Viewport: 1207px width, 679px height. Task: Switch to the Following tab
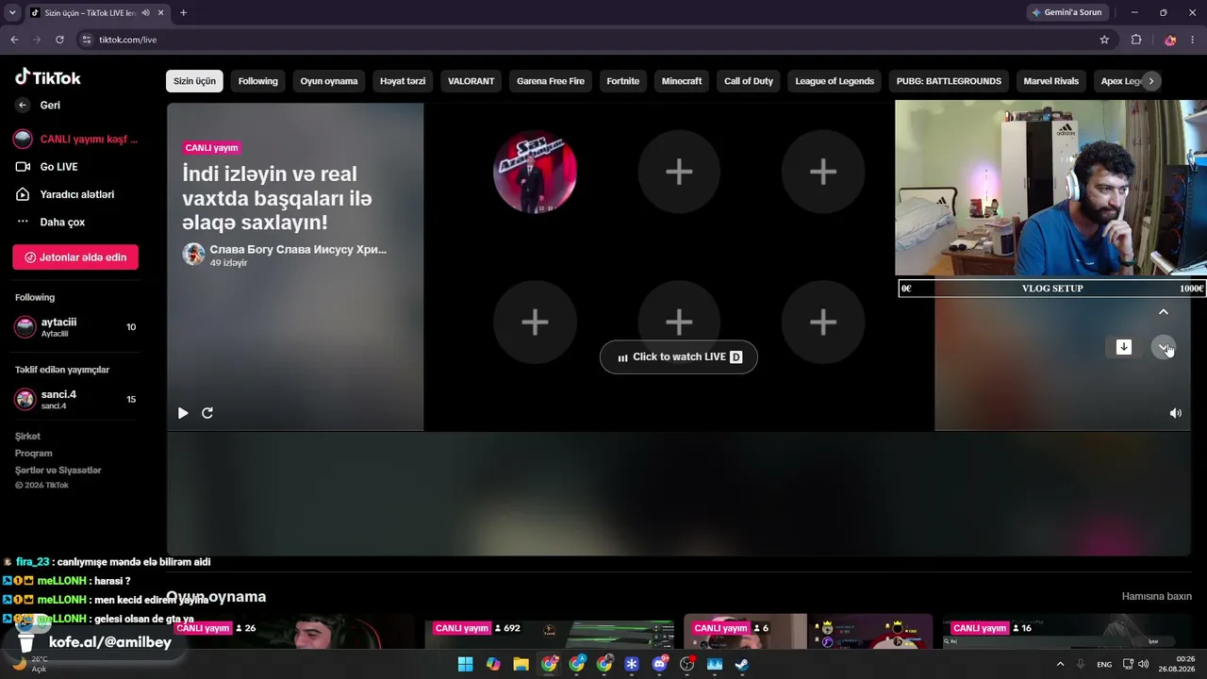[x=257, y=81]
